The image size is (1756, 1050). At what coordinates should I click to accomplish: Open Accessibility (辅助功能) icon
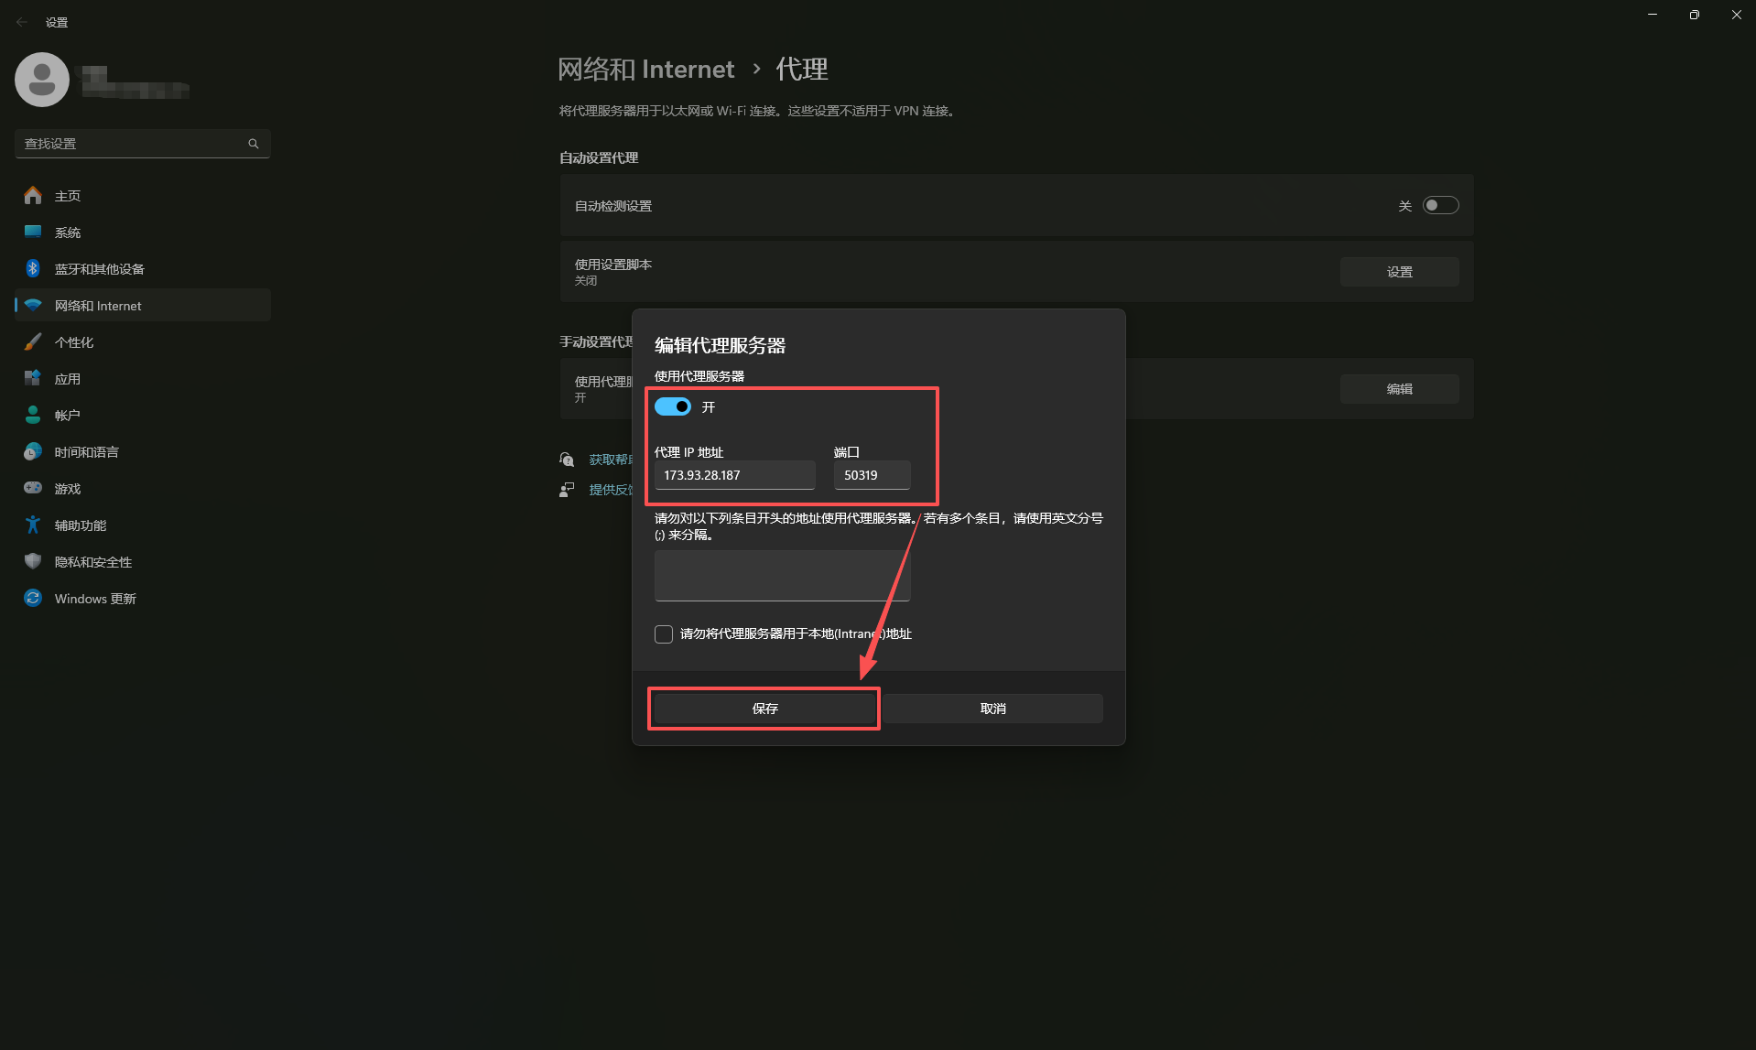(x=33, y=525)
